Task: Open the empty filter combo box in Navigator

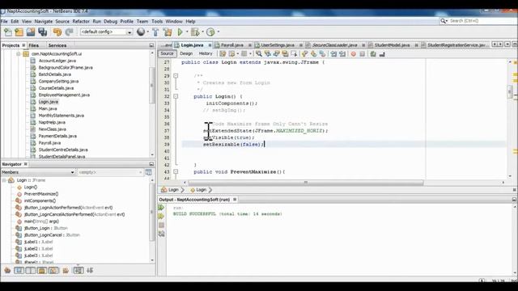Action: (110, 172)
